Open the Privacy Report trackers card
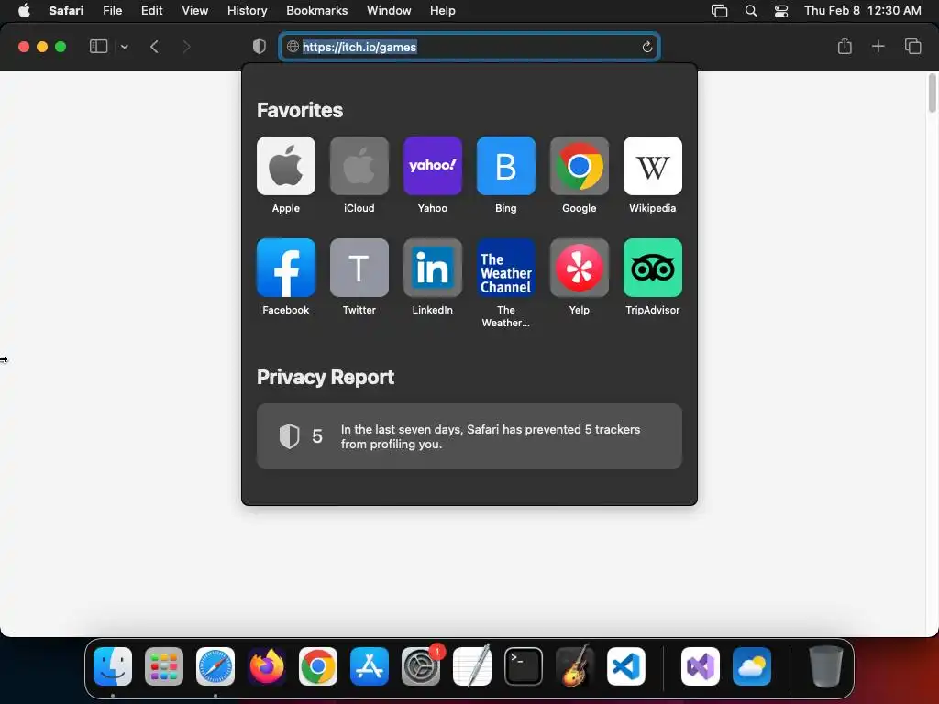 (469, 436)
